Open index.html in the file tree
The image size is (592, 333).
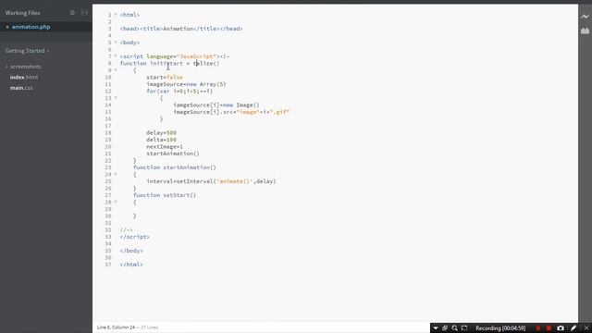(24, 77)
